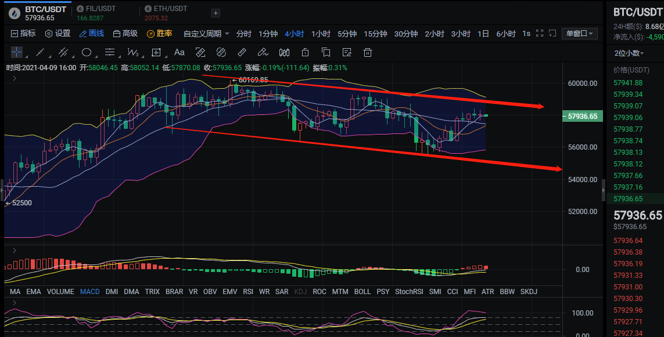This screenshot has height=337, width=664.
Task: Select the ellipse drawing tool
Action: 86,53
